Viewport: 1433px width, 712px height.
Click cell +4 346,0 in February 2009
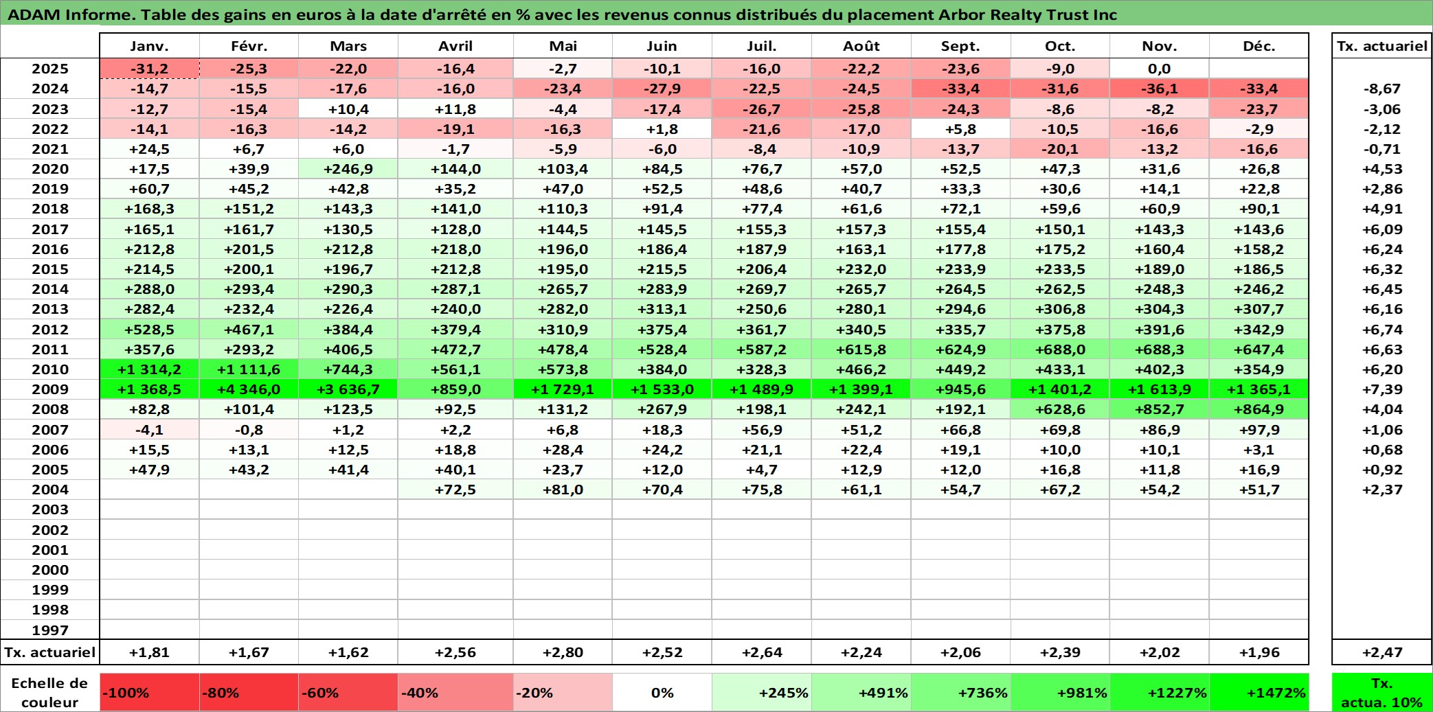coord(249,389)
